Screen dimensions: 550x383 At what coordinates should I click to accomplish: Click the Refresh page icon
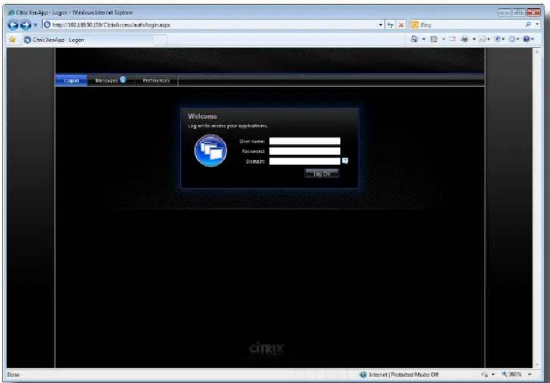[x=390, y=25]
